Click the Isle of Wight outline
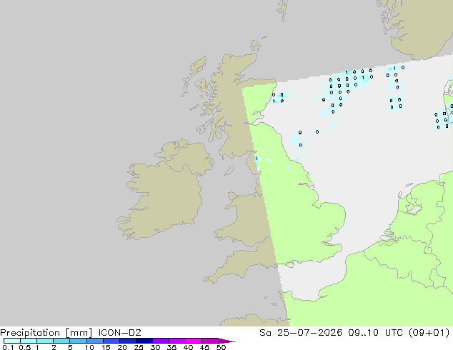Image resolution: width=453 pixels, height=350 pixels. coord(289,264)
